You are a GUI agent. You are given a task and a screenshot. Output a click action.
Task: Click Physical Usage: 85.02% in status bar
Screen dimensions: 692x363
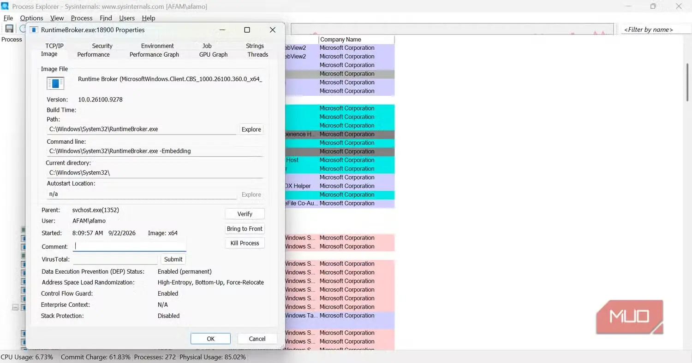coord(213,357)
